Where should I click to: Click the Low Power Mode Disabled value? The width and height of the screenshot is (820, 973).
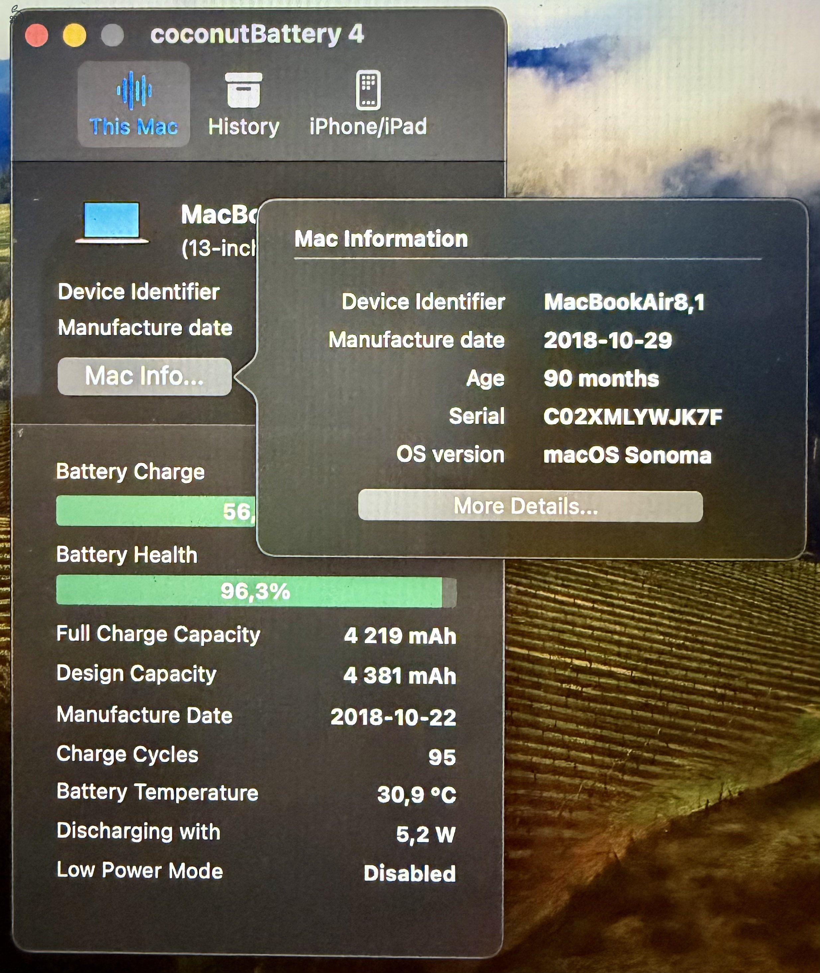(x=410, y=874)
